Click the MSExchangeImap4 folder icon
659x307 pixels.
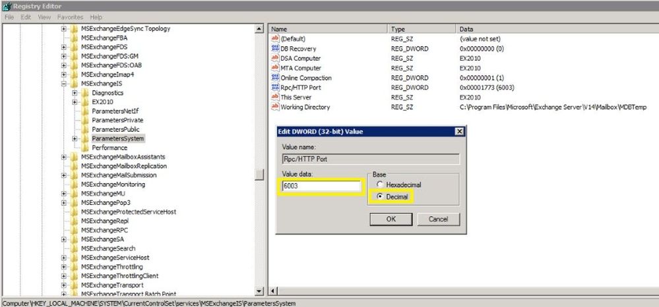(74, 74)
